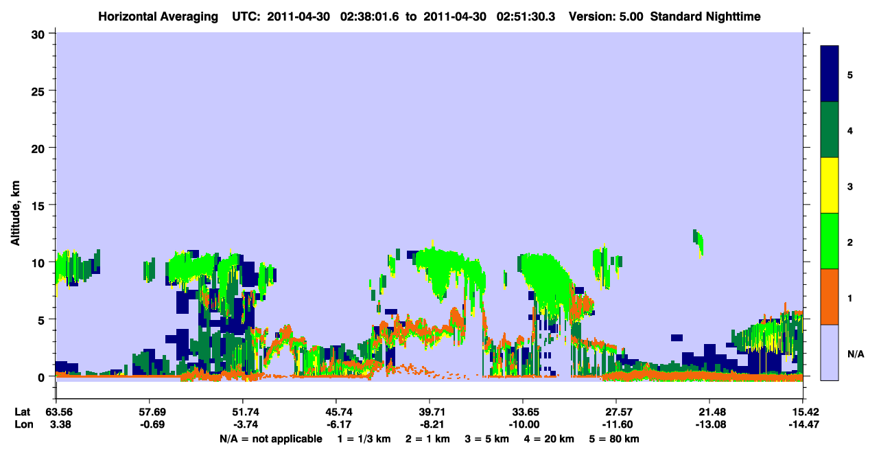Click legend text '1 = 1/3 km'
The height and width of the screenshot is (458, 892).
tap(366, 439)
